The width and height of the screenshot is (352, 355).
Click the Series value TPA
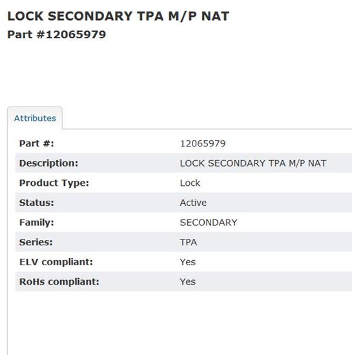pyautogui.click(x=189, y=242)
